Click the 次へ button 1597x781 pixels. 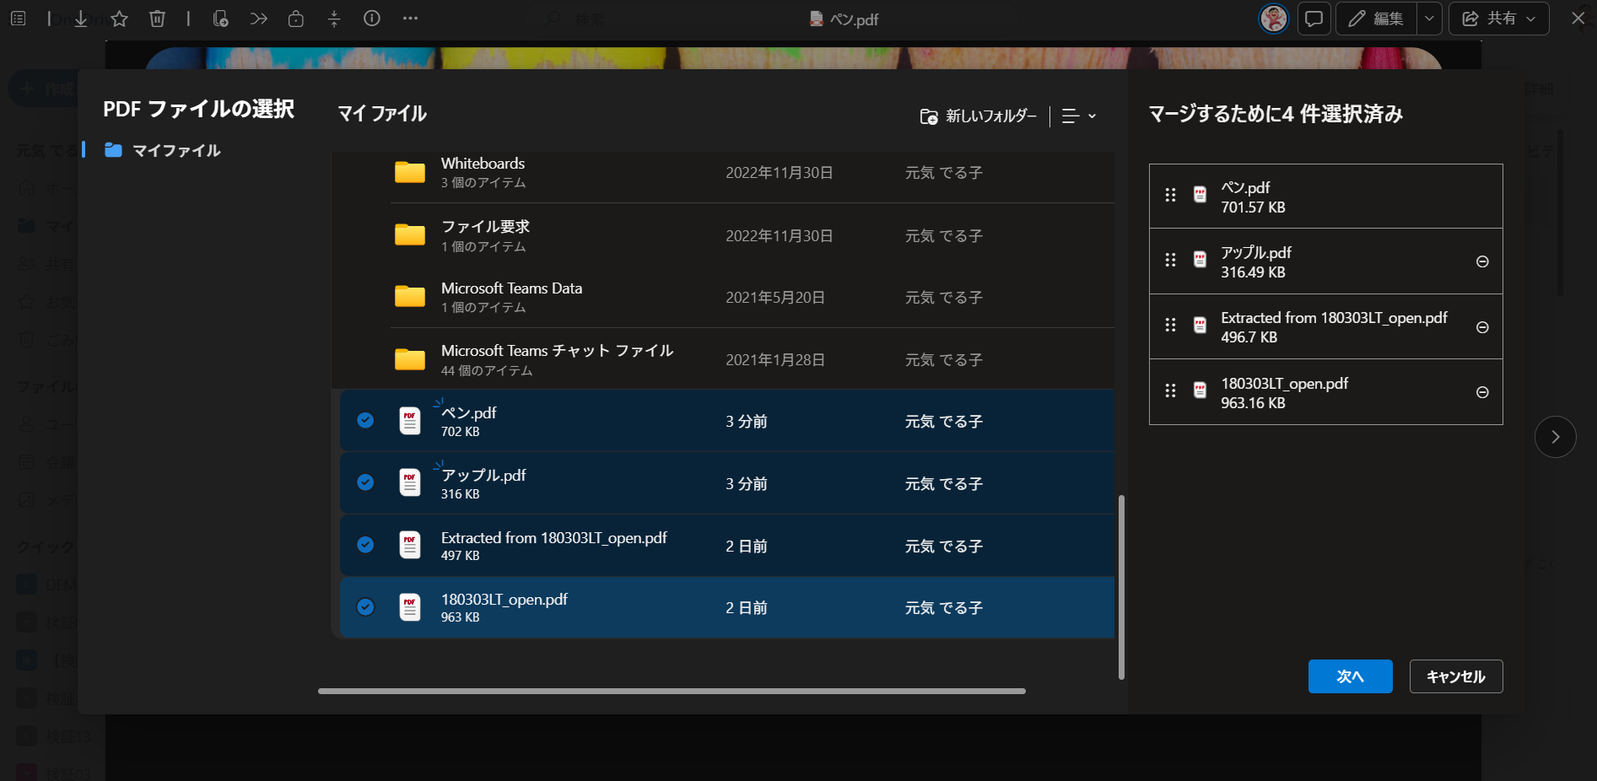pyautogui.click(x=1350, y=676)
